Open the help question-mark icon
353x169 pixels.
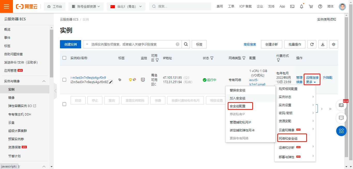click(x=320, y=6)
